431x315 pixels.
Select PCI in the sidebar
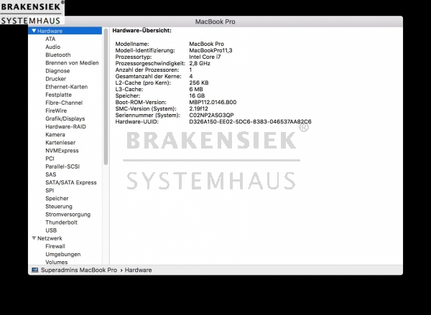click(x=50, y=159)
